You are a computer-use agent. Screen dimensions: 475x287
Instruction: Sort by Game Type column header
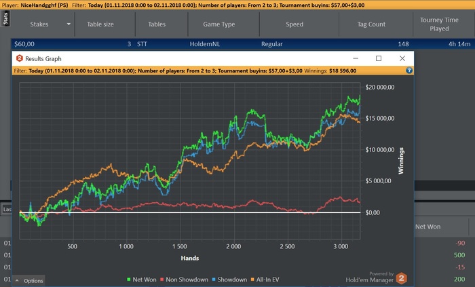coord(219,24)
